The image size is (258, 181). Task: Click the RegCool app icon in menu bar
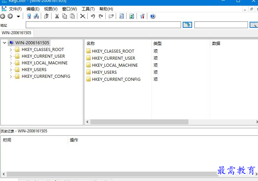pos(4,9)
